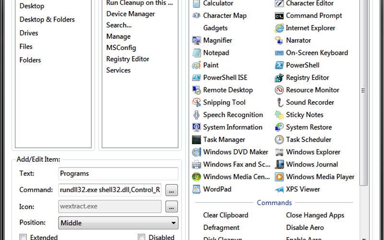Click into the Command input field
Image resolution: width=384 pixels, height=240 pixels.
(x=110, y=190)
